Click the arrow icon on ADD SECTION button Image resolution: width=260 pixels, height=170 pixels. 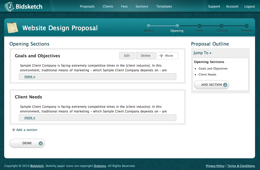225,85
